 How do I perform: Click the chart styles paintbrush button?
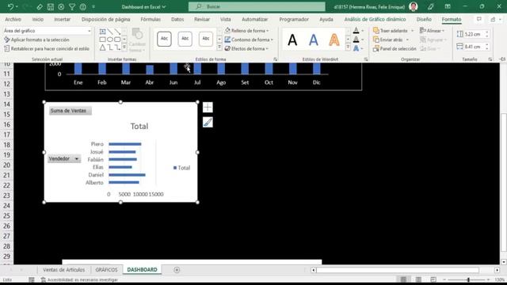208,123
